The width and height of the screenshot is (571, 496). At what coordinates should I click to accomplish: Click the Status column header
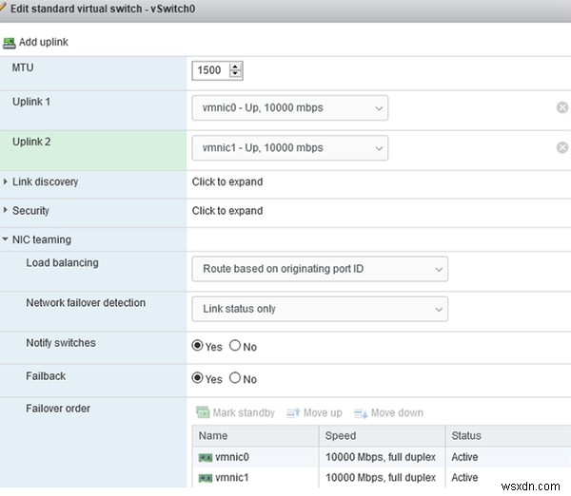[508, 435]
